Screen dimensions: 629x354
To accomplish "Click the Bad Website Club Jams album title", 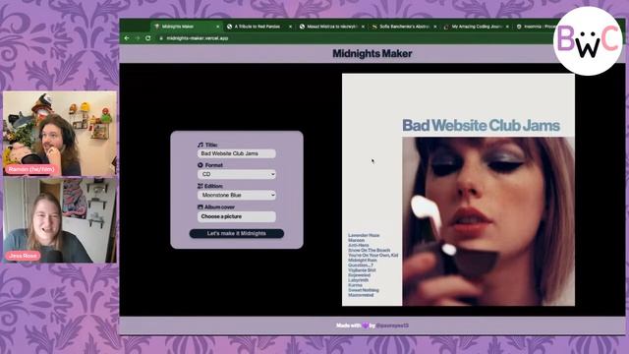I will click(x=481, y=125).
